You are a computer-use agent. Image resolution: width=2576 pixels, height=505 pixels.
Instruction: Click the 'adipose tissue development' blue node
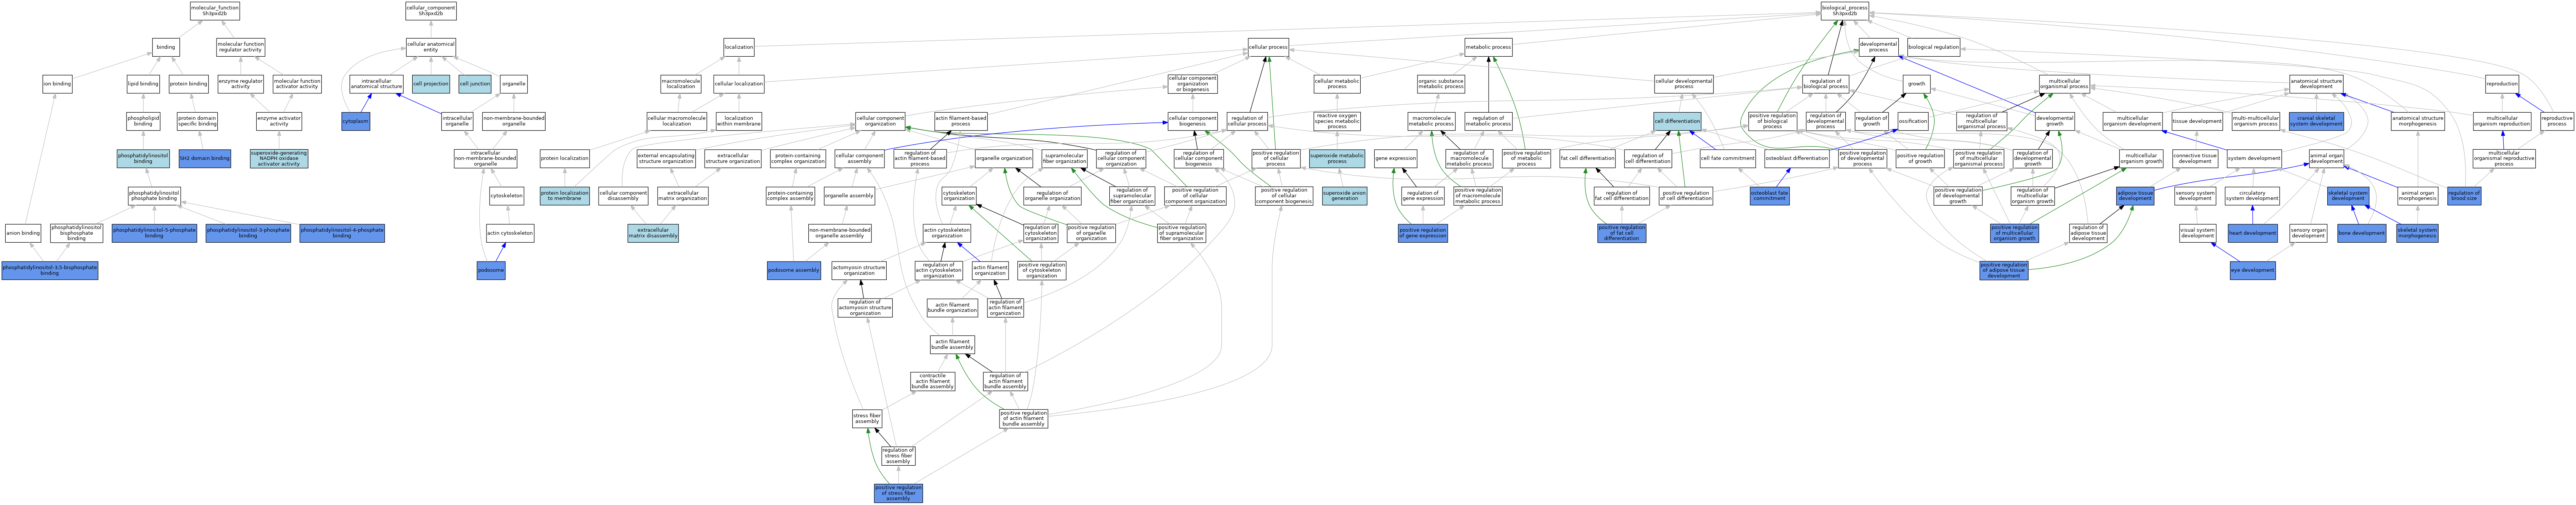2135,196
